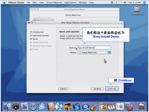Open iTunes from the Dock

59,106
